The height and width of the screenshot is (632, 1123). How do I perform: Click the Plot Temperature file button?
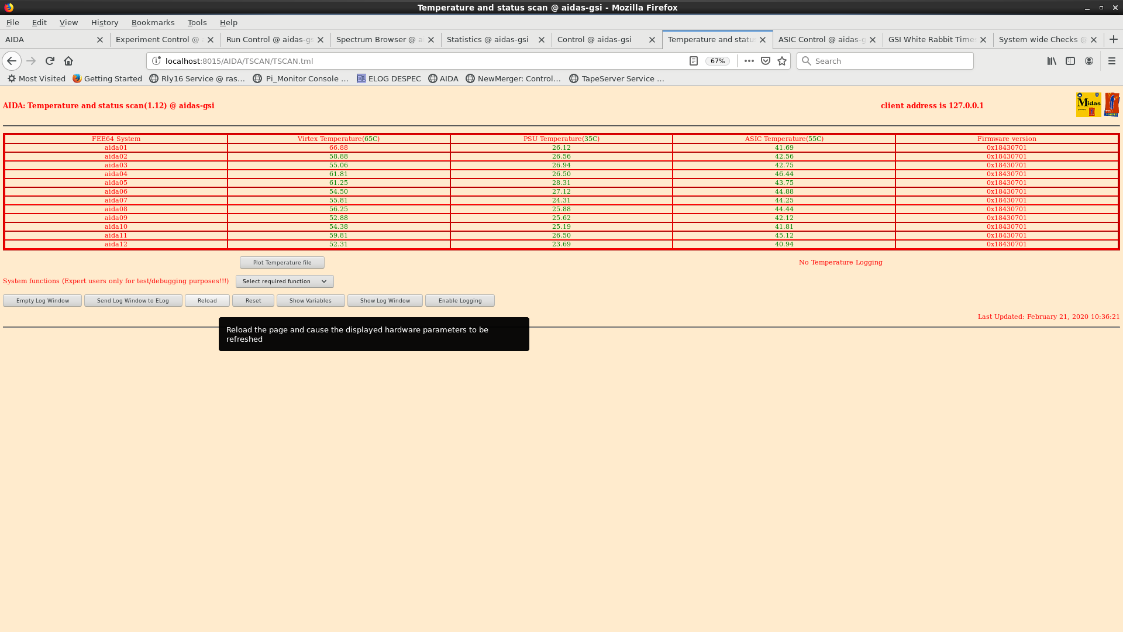point(282,263)
